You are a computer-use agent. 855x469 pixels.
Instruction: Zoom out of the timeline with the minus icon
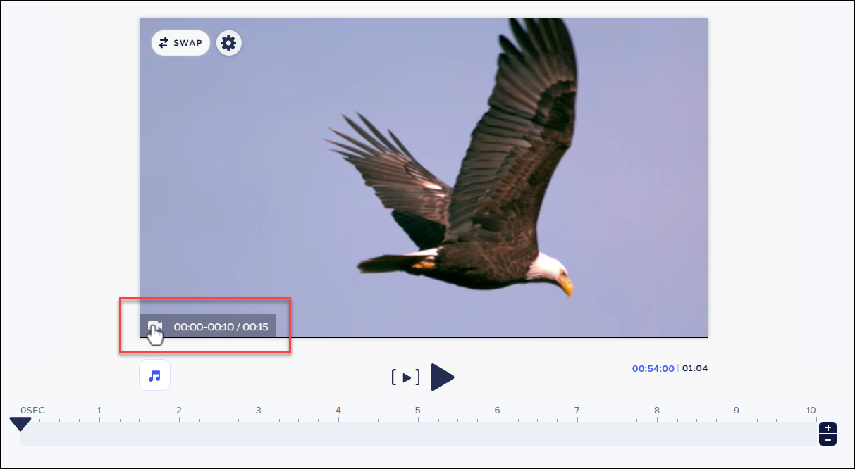click(x=828, y=442)
